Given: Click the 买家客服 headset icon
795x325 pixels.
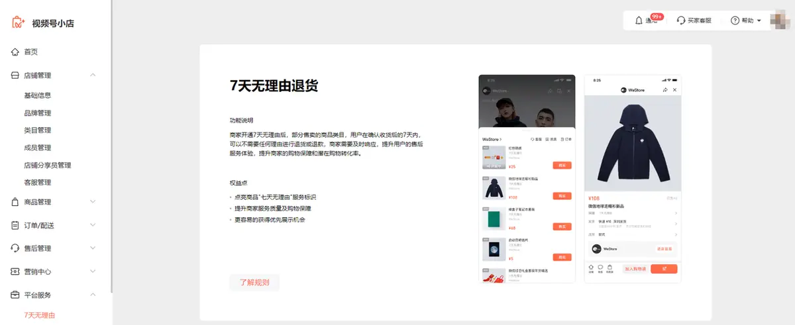Looking at the screenshot, I should pyautogui.click(x=681, y=21).
